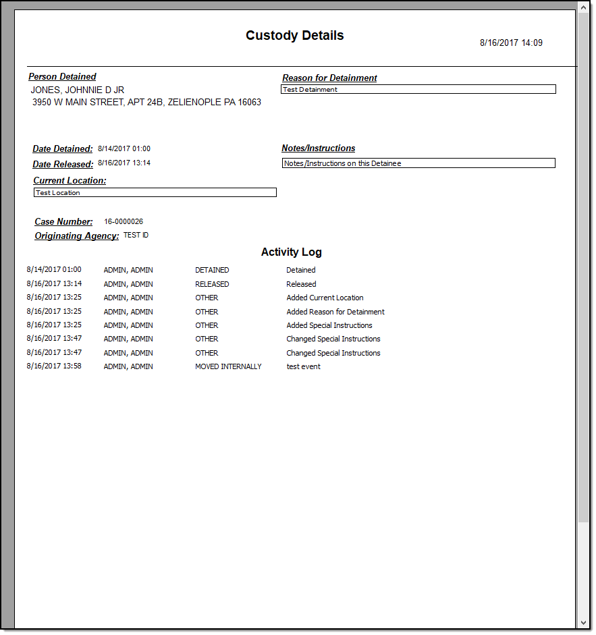Click the Activity Log heading

pyautogui.click(x=291, y=252)
